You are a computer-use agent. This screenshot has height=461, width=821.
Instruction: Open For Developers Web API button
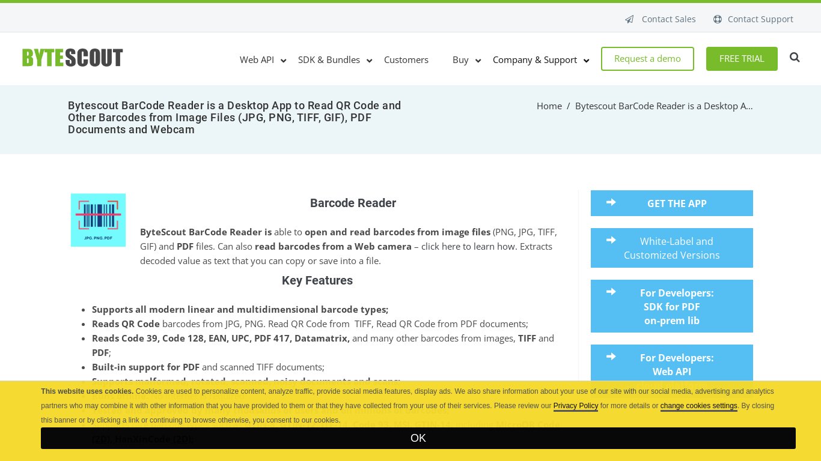coord(672,363)
